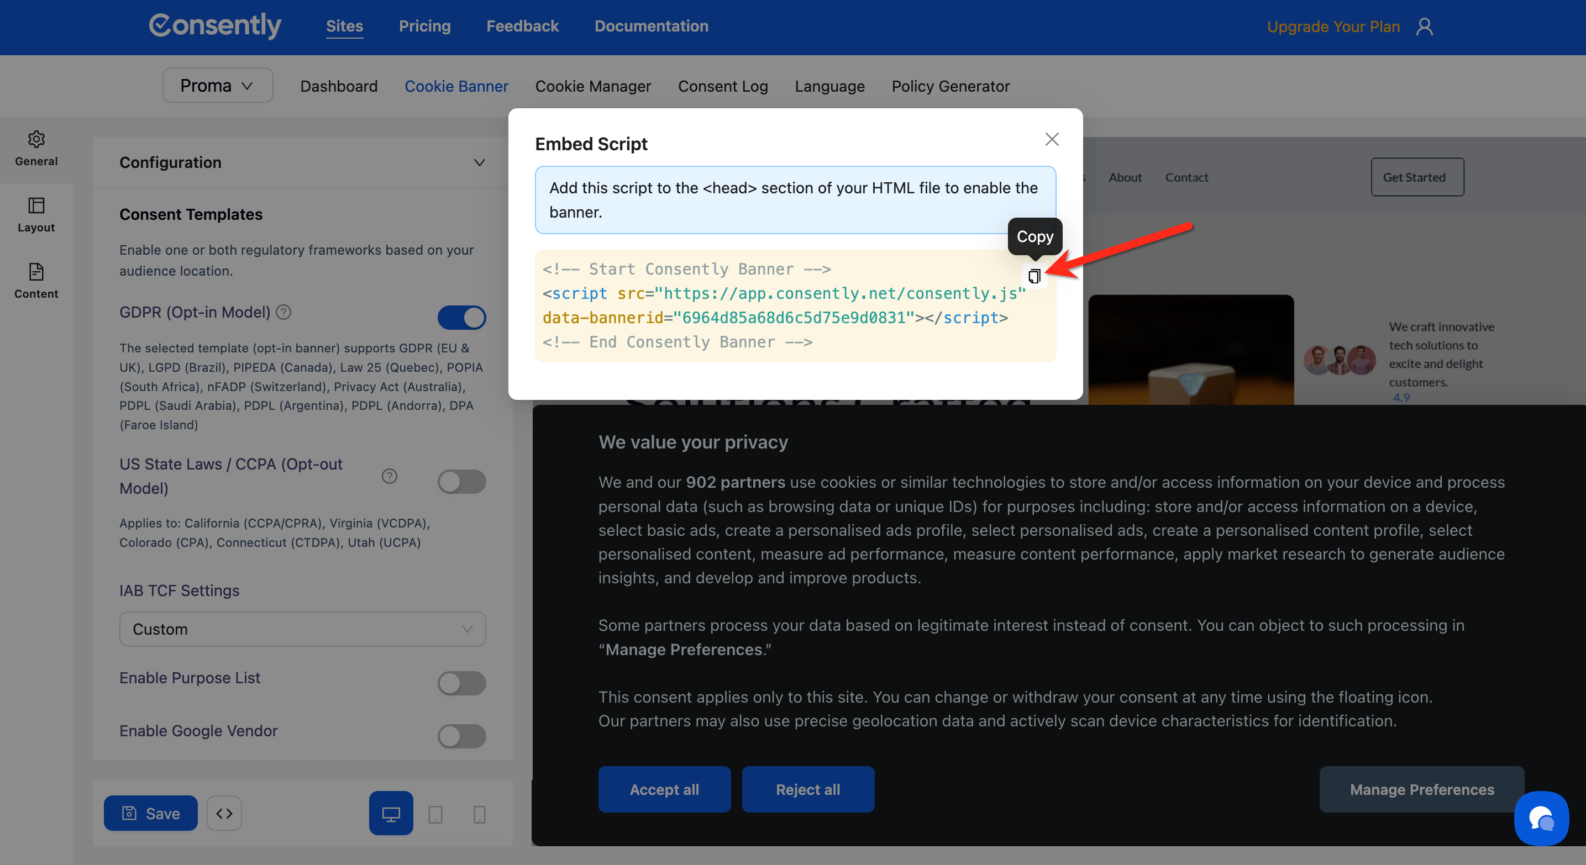Open the Consent Log tab
Screen dimensions: 1586x865
722,86
